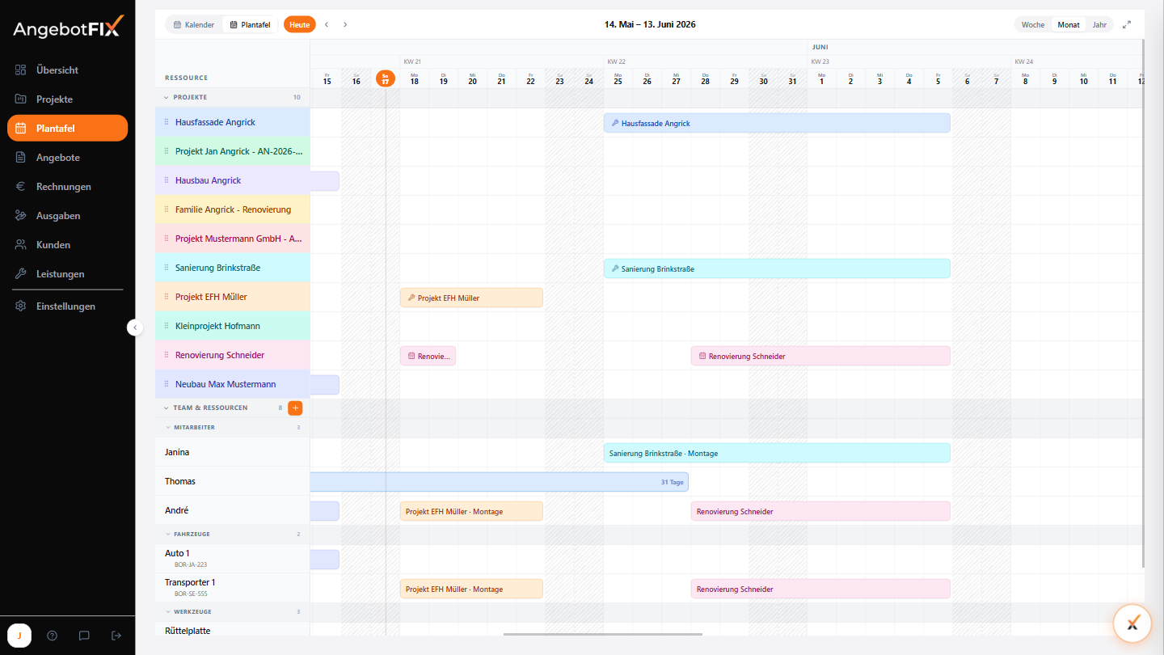Click drag handle of Hausbau Angrick row
The width and height of the screenshot is (1164, 655).
(167, 180)
